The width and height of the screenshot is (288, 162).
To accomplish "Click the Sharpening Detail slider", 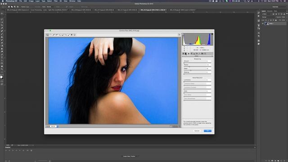I will click(x=198, y=70).
